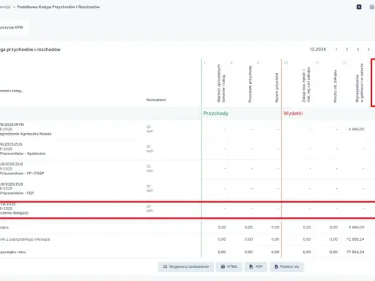
Task: Select the Agnieszka Nowak salary entry row
Action: click(187, 130)
